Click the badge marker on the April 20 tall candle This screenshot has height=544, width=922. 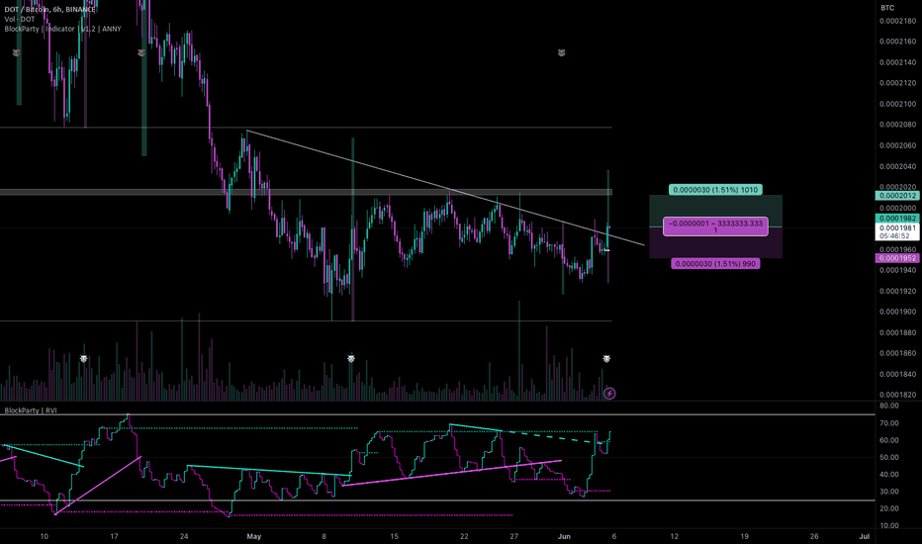(x=141, y=53)
